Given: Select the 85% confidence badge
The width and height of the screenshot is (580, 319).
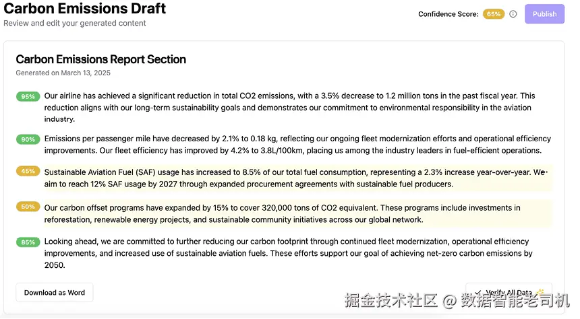Looking at the screenshot, I should [28, 242].
